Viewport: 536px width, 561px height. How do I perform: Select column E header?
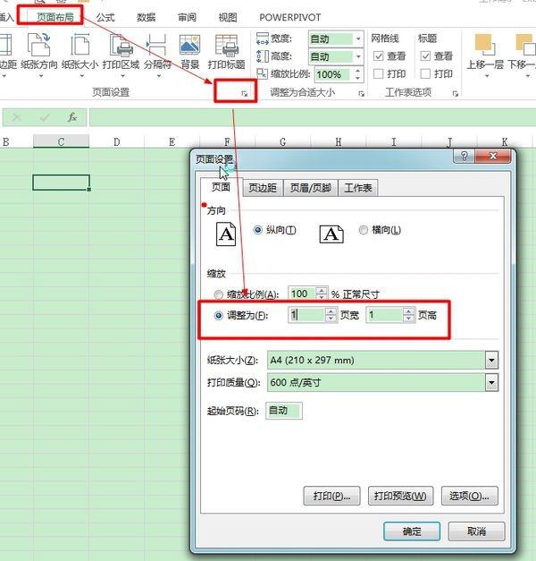172,141
